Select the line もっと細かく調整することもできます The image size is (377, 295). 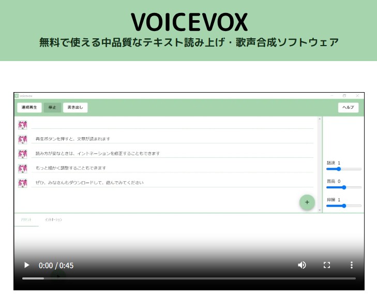click(71, 168)
